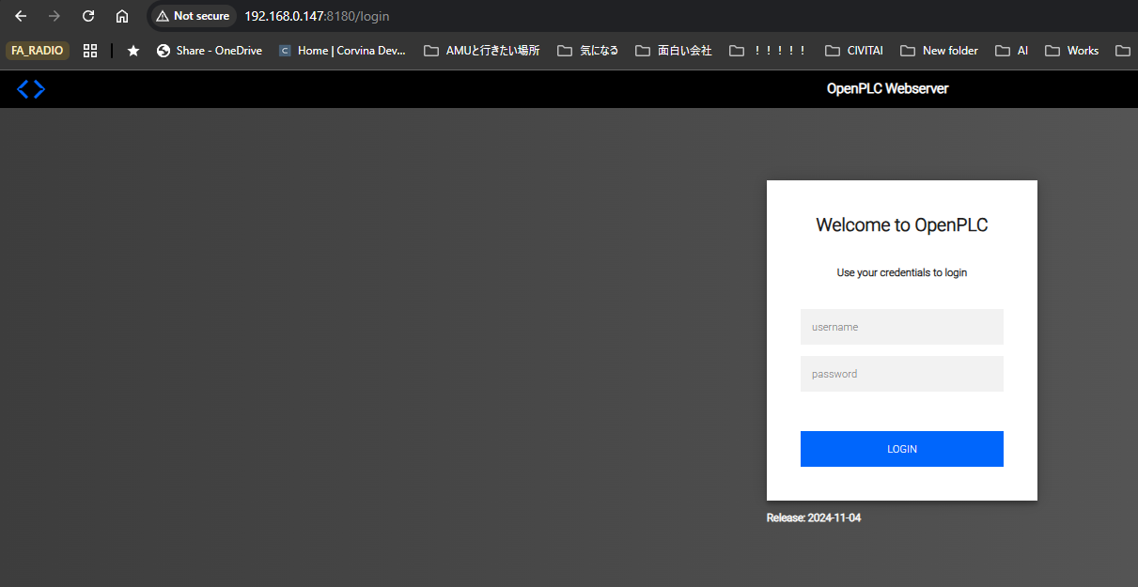Click the blue LOGIN button
Image resolution: width=1138 pixels, height=587 pixels.
(902, 449)
